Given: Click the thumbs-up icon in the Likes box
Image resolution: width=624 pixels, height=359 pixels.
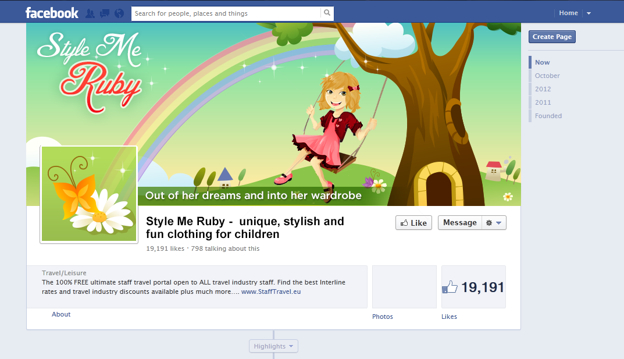Looking at the screenshot, I should click(451, 286).
